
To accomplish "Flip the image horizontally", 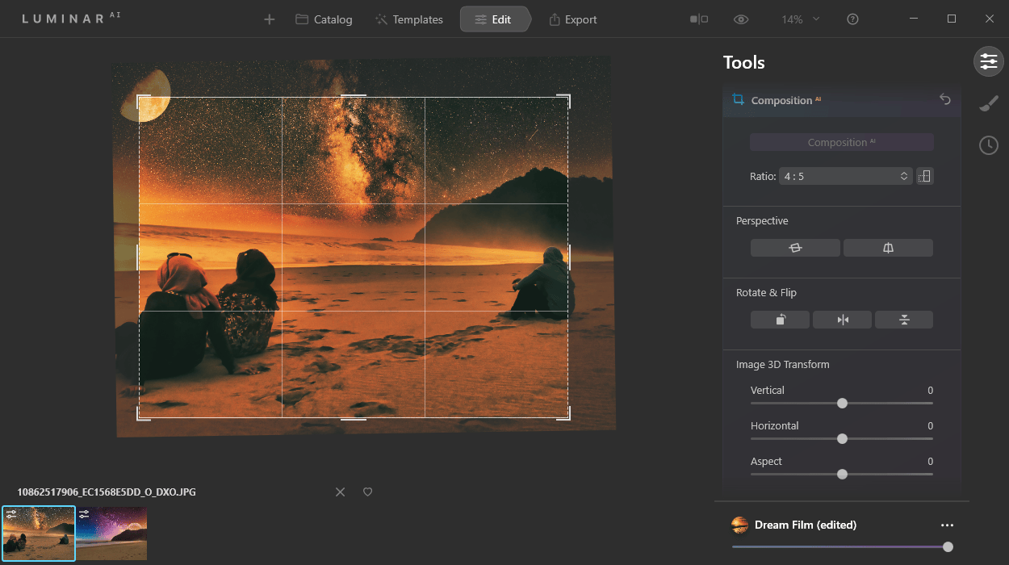I will (842, 320).
